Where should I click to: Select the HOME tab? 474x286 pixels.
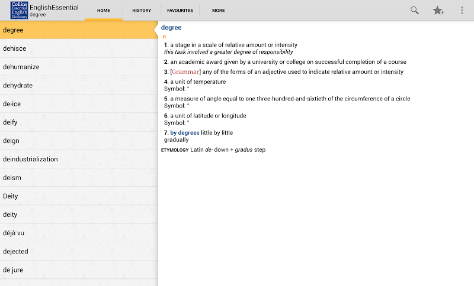tap(103, 10)
